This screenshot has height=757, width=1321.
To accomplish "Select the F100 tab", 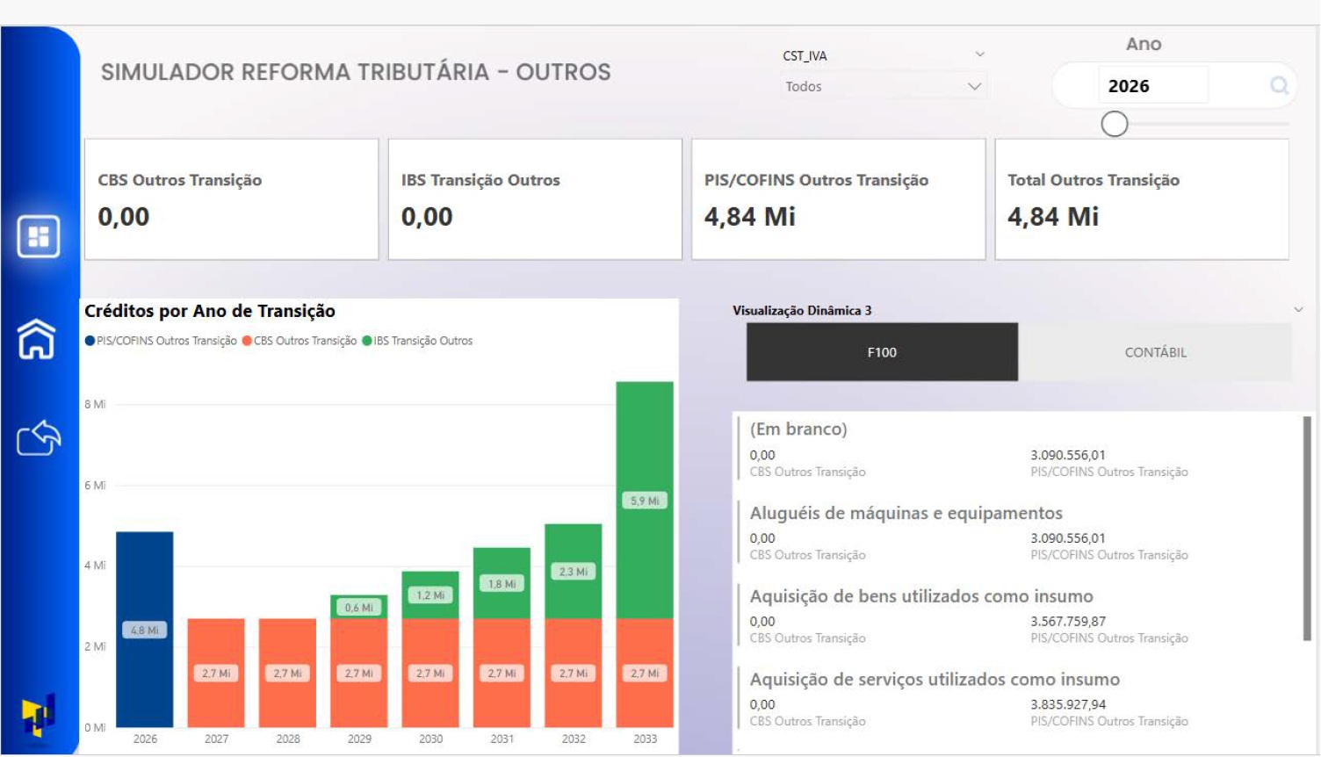I will [x=882, y=352].
